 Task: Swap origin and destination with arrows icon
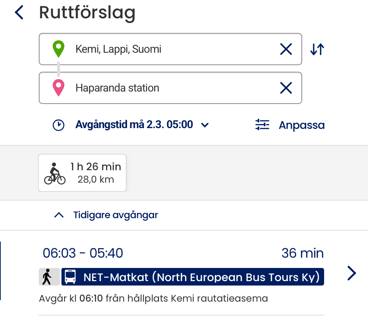pyautogui.click(x=317, y=49)
